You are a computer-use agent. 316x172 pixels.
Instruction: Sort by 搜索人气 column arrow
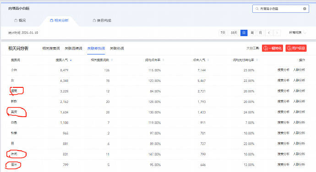pyautogui.click(x=71, y=60)
